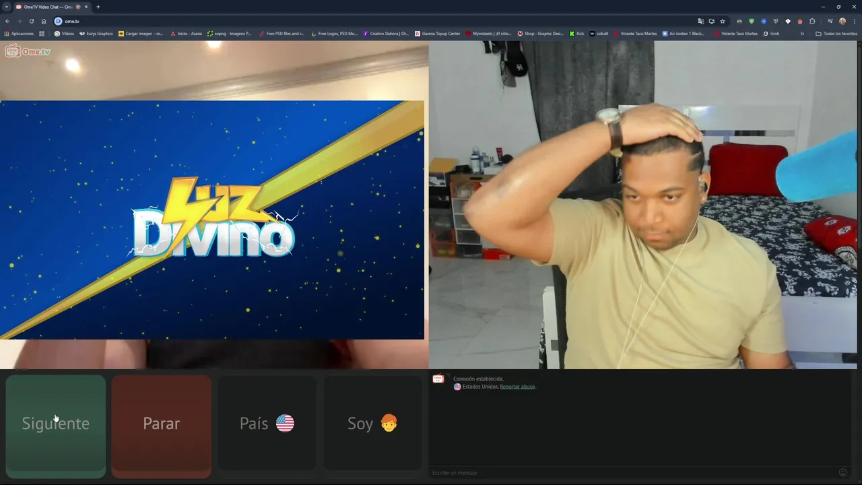Click the green shield extension icon
This screenshot has height=485, width=862.
pyautogui.click(x=752, y=22)
